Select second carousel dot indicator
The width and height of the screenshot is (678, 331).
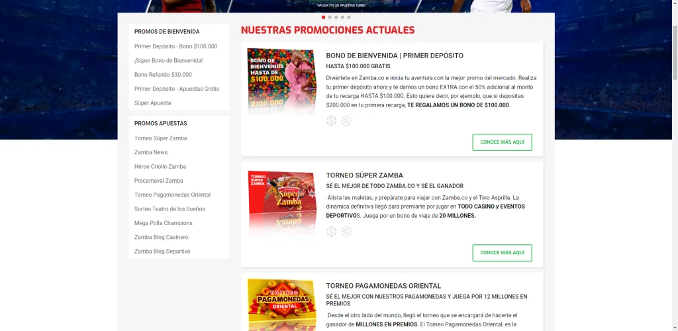tap(330, 17)
